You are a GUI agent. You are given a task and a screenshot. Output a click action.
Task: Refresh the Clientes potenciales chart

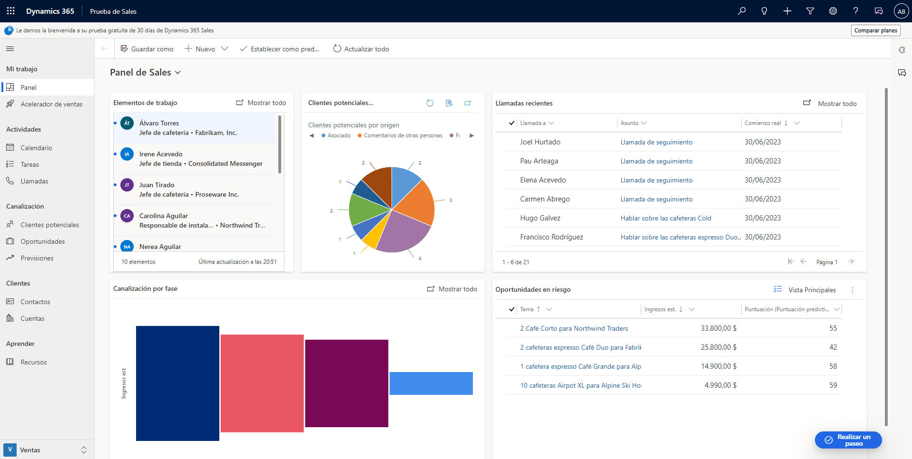[x=430, y=103]
